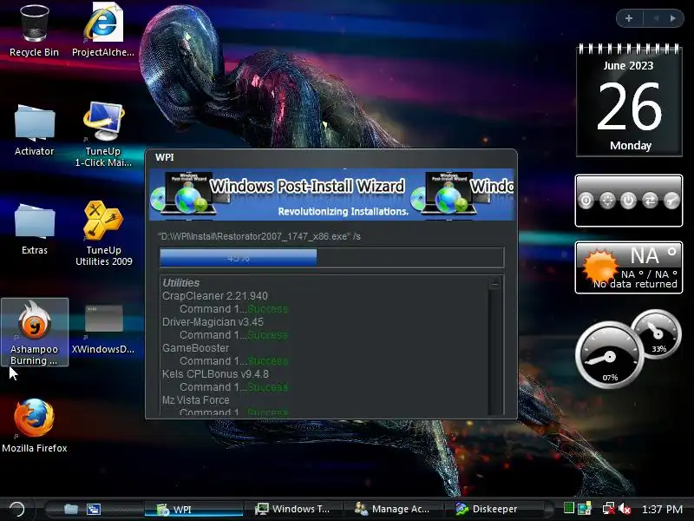Viewport: 694px width, 521px height.
Task: Click the tray icon beside the network icon
Action: pos(585,509)
